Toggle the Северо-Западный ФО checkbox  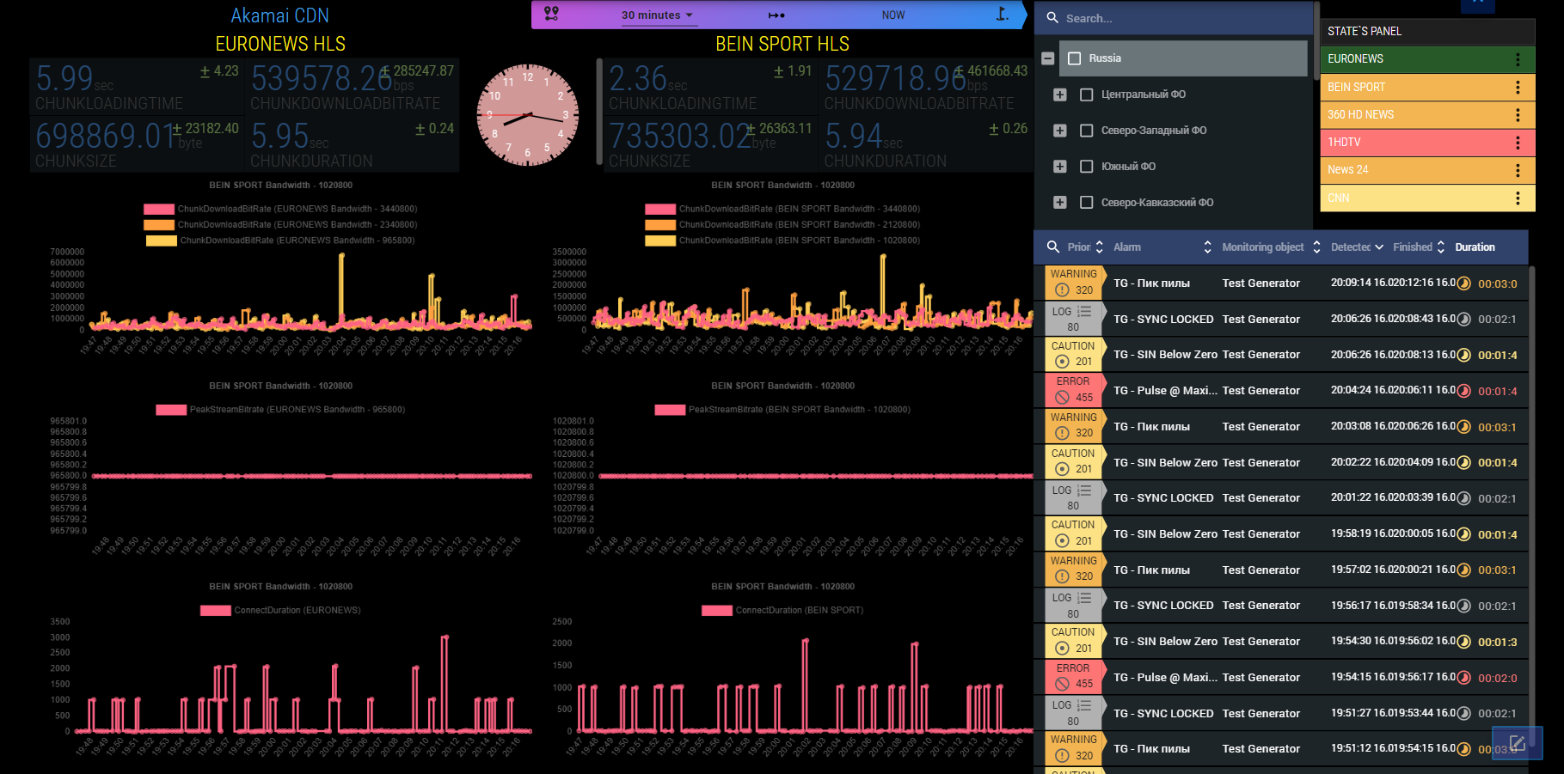click(1086, 131)
